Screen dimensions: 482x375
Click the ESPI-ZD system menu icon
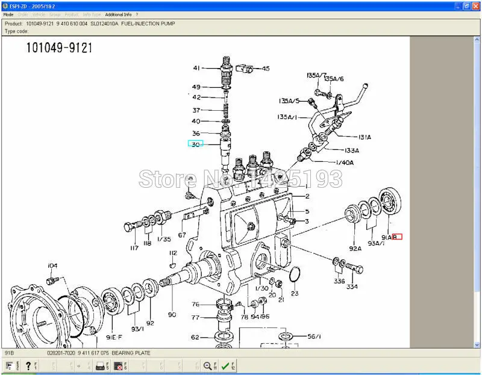pyautogui.click(x=5, y=6)
